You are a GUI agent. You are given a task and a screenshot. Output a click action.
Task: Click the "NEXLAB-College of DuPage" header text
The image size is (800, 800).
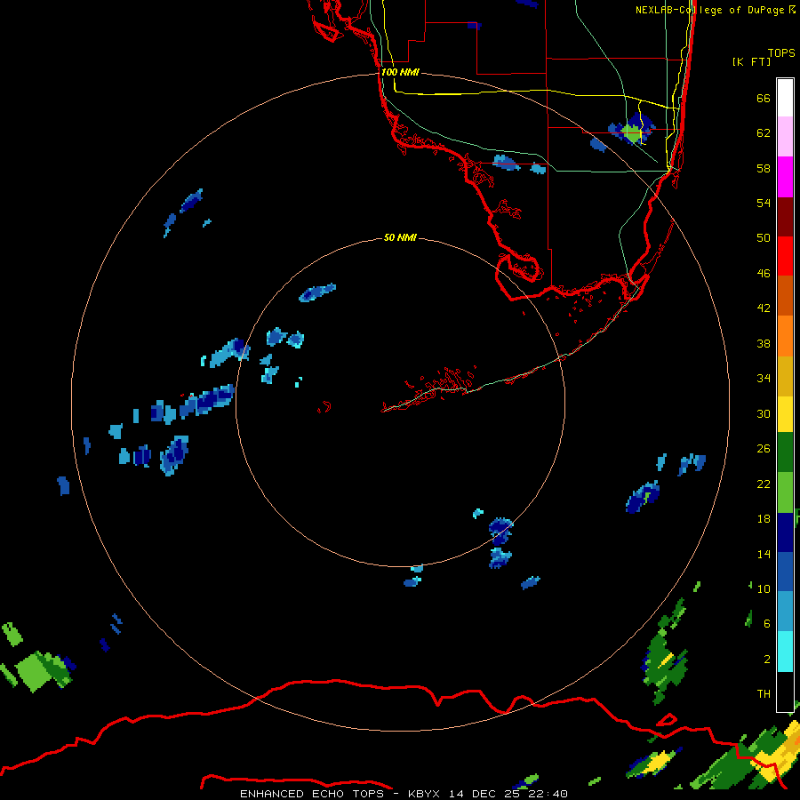[x=709, y=10]
